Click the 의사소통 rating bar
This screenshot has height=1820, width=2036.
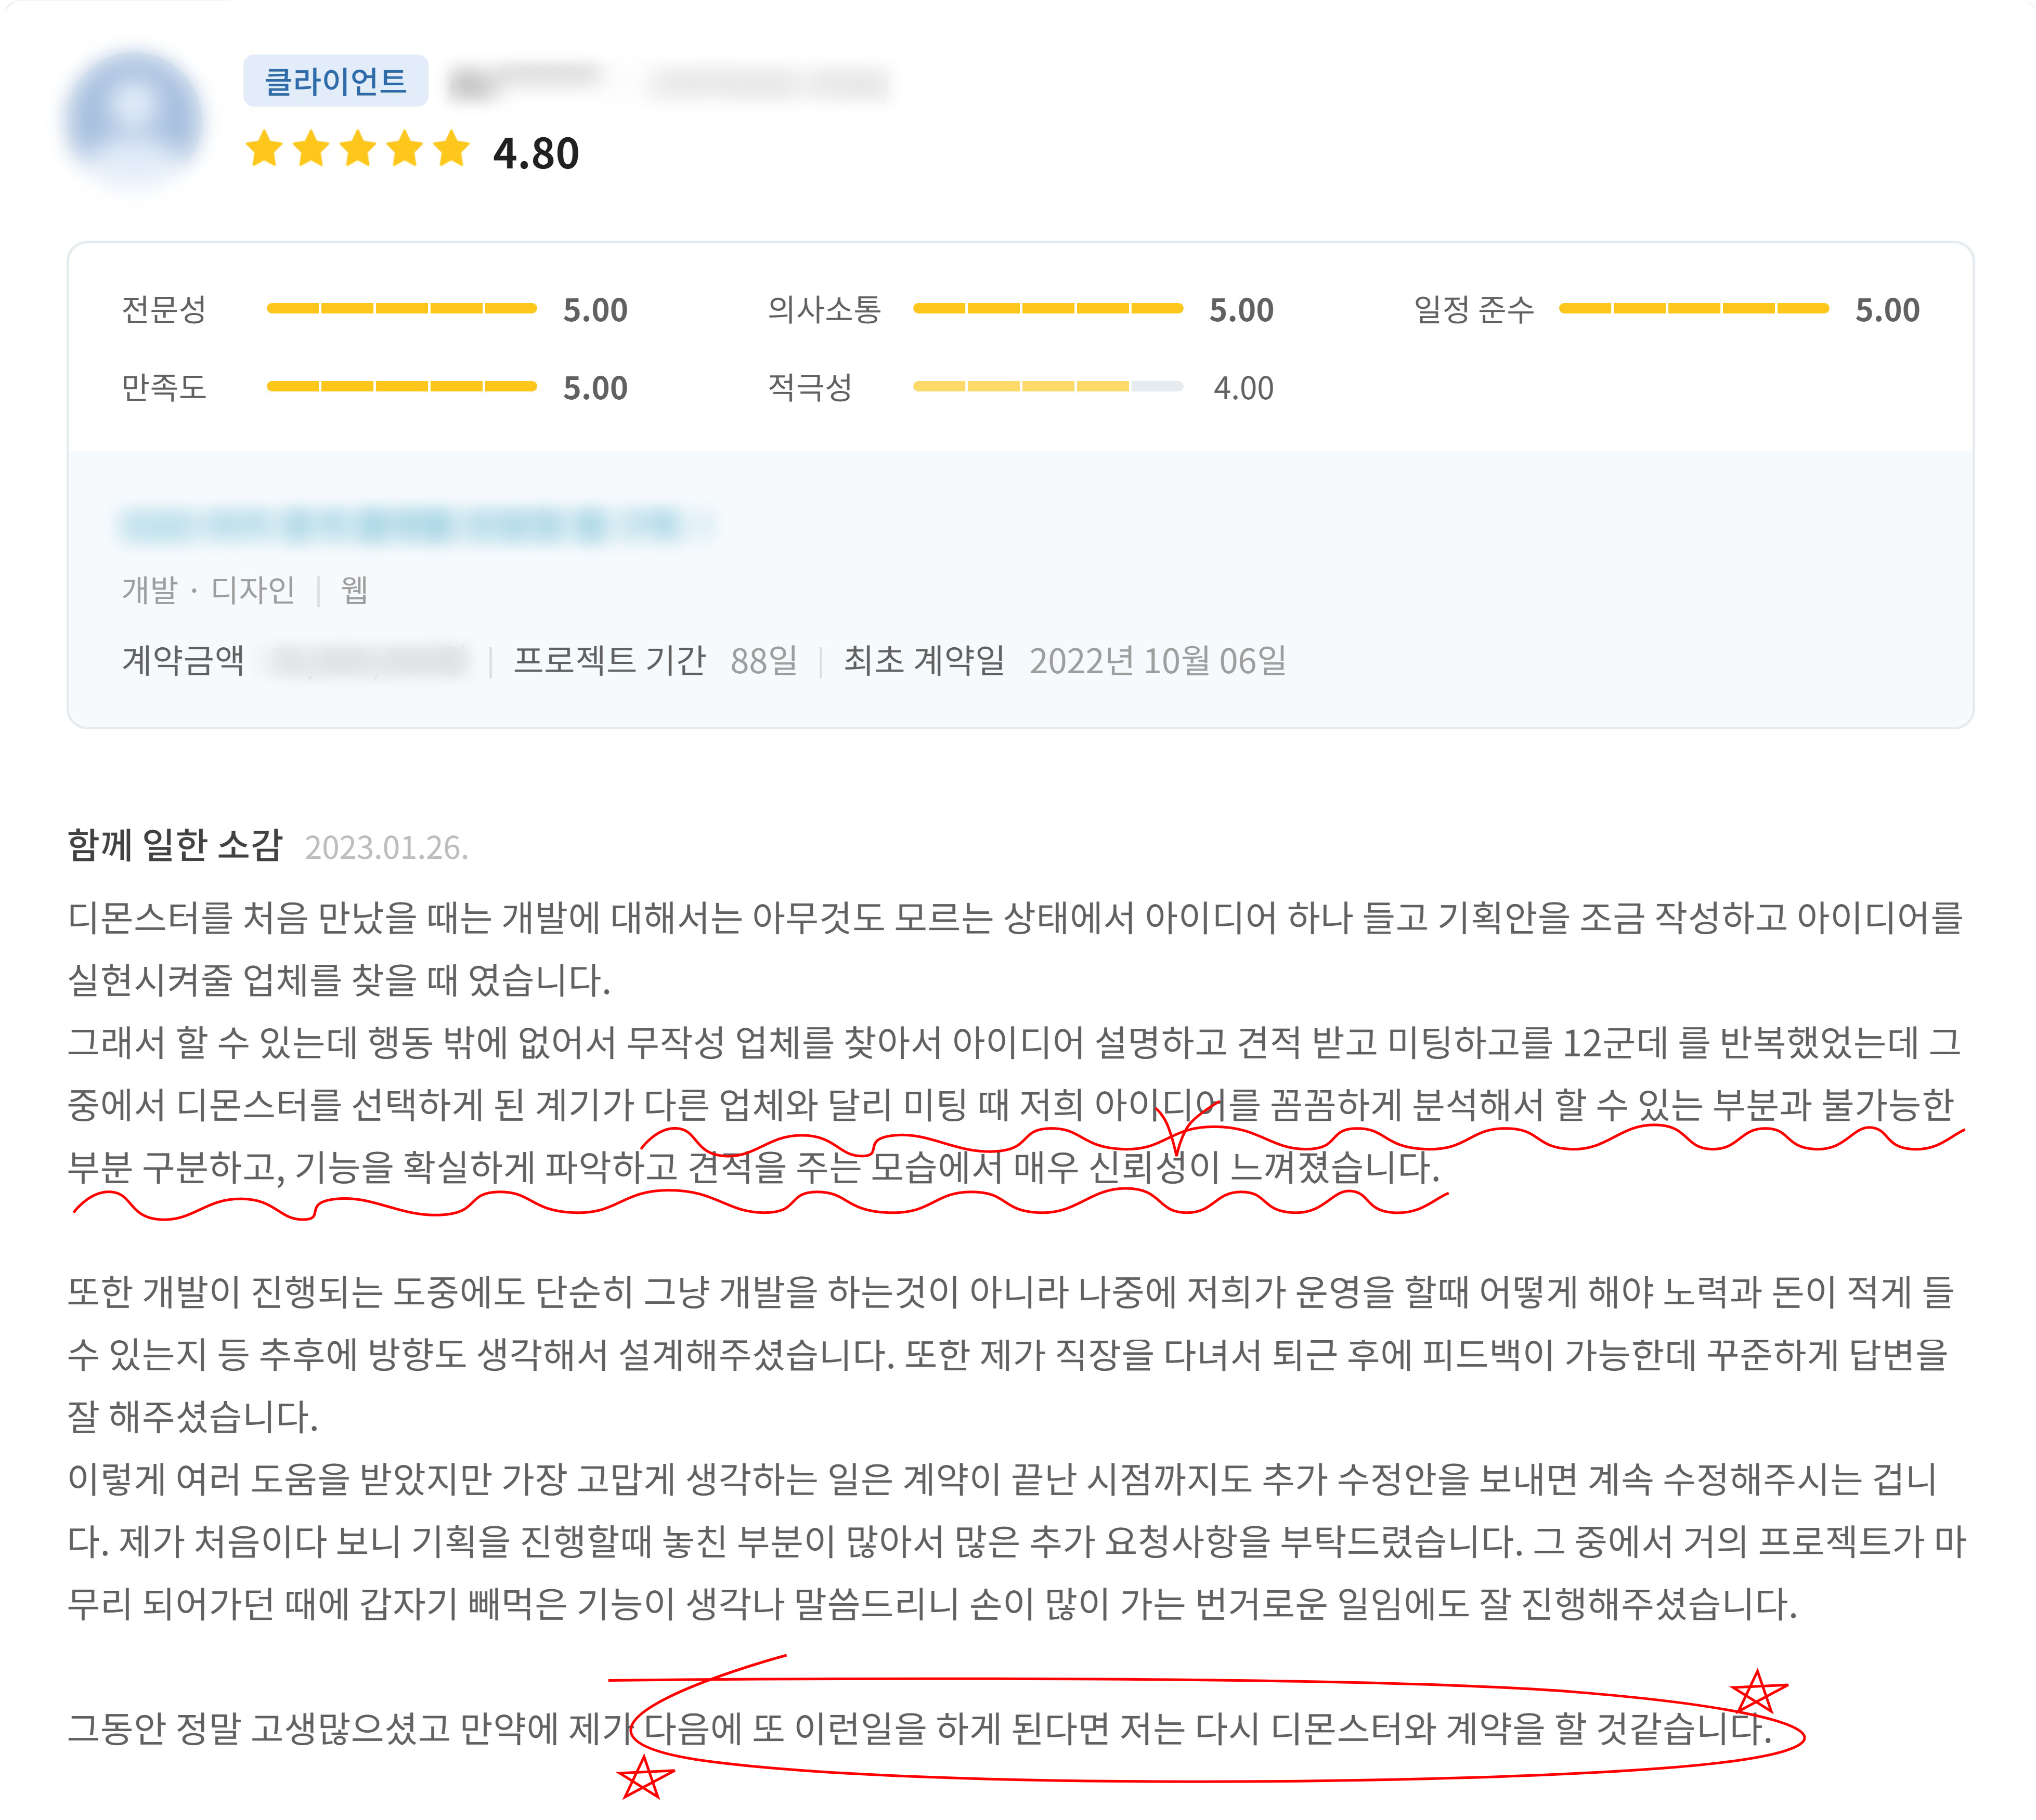(1047, 309)
